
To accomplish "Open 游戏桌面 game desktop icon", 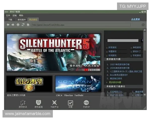I will 38,104.
